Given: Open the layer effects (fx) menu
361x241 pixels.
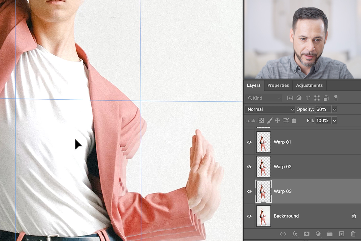Looking at the screenshot, I should click(295, 234).
